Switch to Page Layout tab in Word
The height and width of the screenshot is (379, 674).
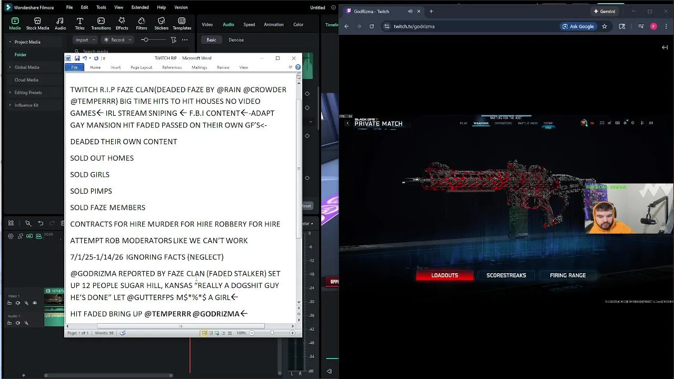[141, 67]
